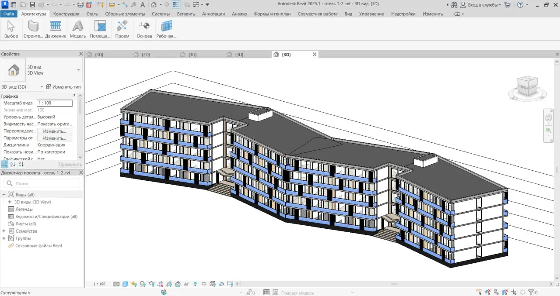Image resolution: width=560 pixels, height=296 pixels.
Task: Expand 3D виды (3D View) in Project Browser
Action: [x=9, y=202]
